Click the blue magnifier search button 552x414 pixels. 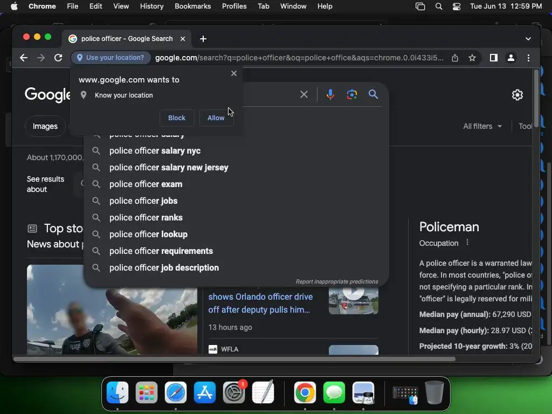[373, 94]
